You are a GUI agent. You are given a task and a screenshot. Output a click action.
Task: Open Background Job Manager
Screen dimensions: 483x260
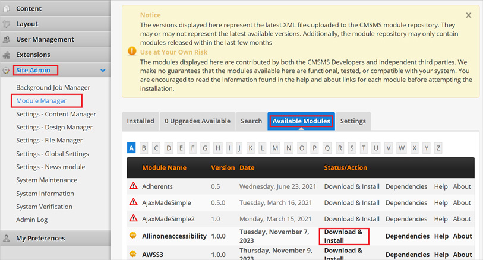pyautogui.click(x=53, y=88)
